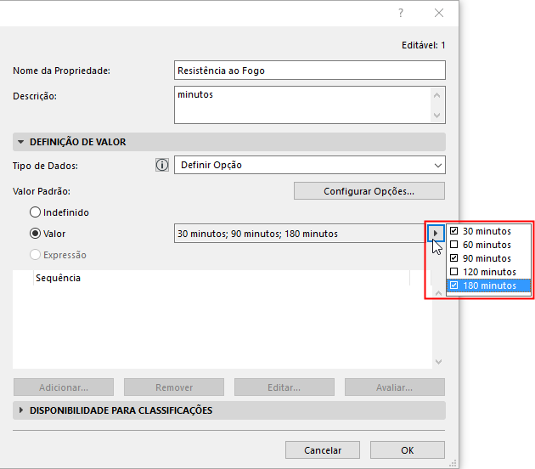This screenshot has width=535, height=469.
Task: Click the default value field showing 30 minutos
Action: 301,234
